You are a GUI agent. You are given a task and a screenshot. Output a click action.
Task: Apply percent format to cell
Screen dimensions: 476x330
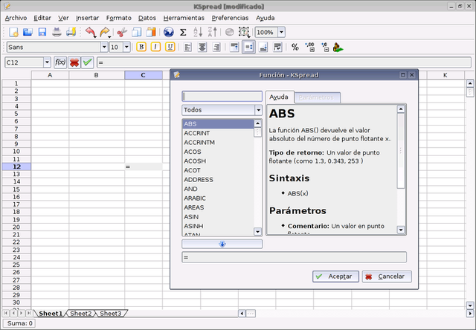295,48
